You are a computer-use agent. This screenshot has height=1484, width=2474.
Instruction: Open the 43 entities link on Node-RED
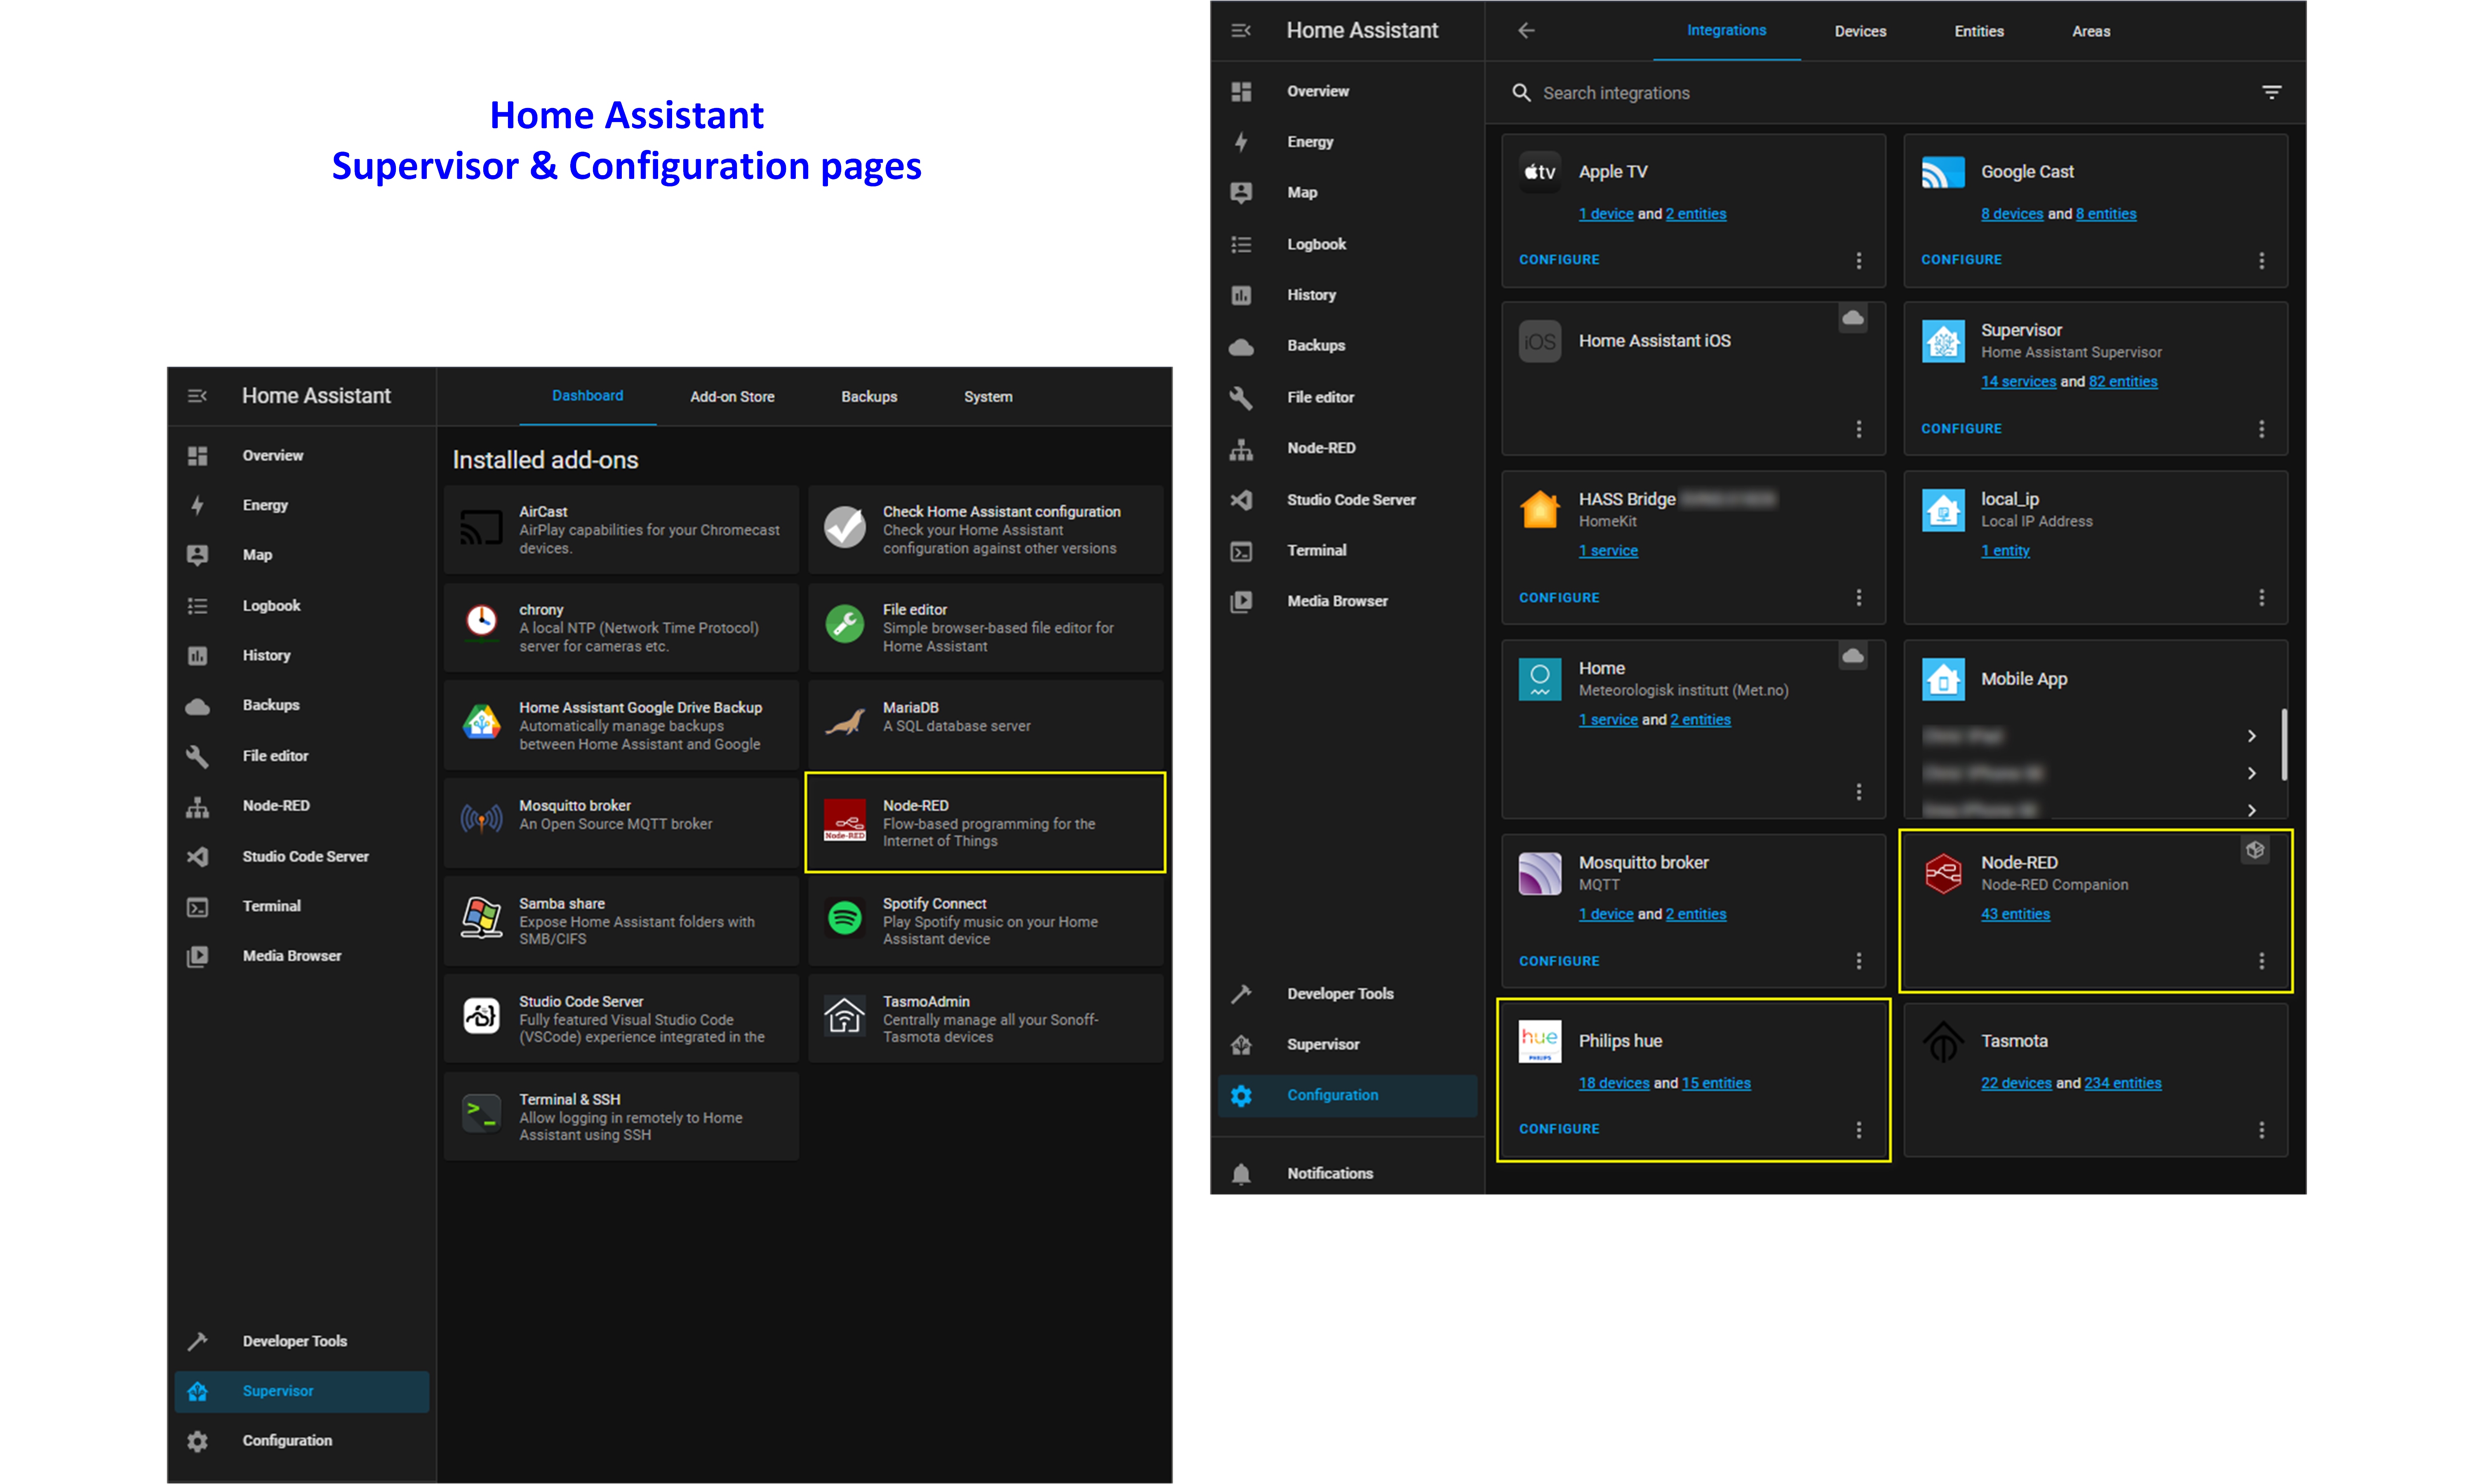tap(2015, 913)
